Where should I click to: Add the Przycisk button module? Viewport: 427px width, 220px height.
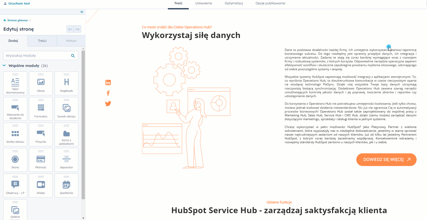click(41, 135)
